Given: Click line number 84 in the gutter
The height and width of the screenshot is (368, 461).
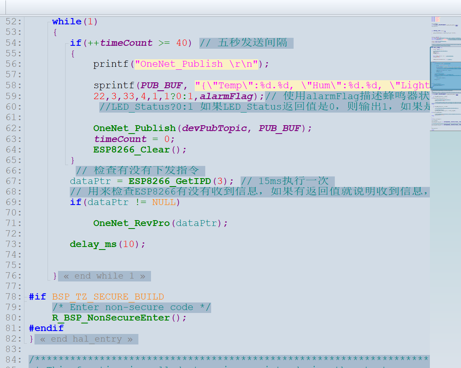Looking at the screenshot, I should click(x=13, y=360).
